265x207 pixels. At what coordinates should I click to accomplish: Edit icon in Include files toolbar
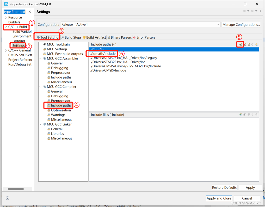point(249,115)
